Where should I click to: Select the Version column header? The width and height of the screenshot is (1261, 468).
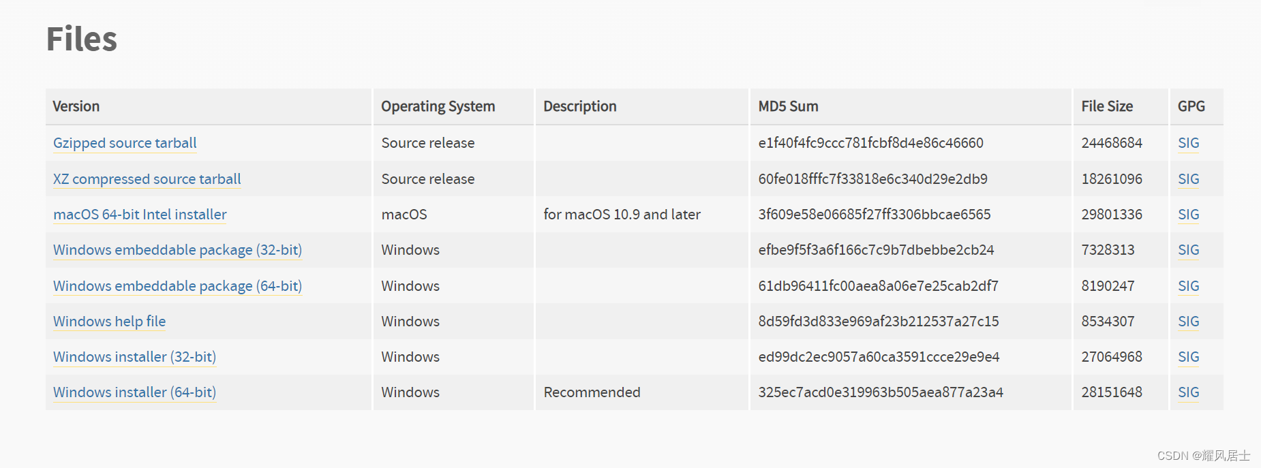[x=76, y=106]
